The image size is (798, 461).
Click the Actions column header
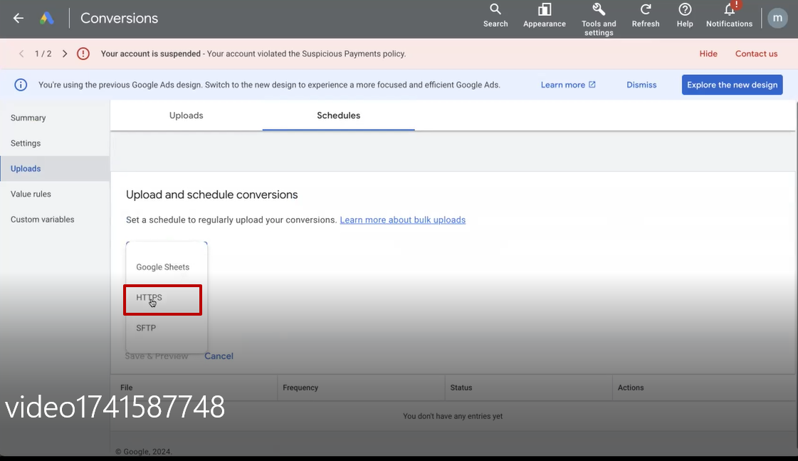click(631, 388)
